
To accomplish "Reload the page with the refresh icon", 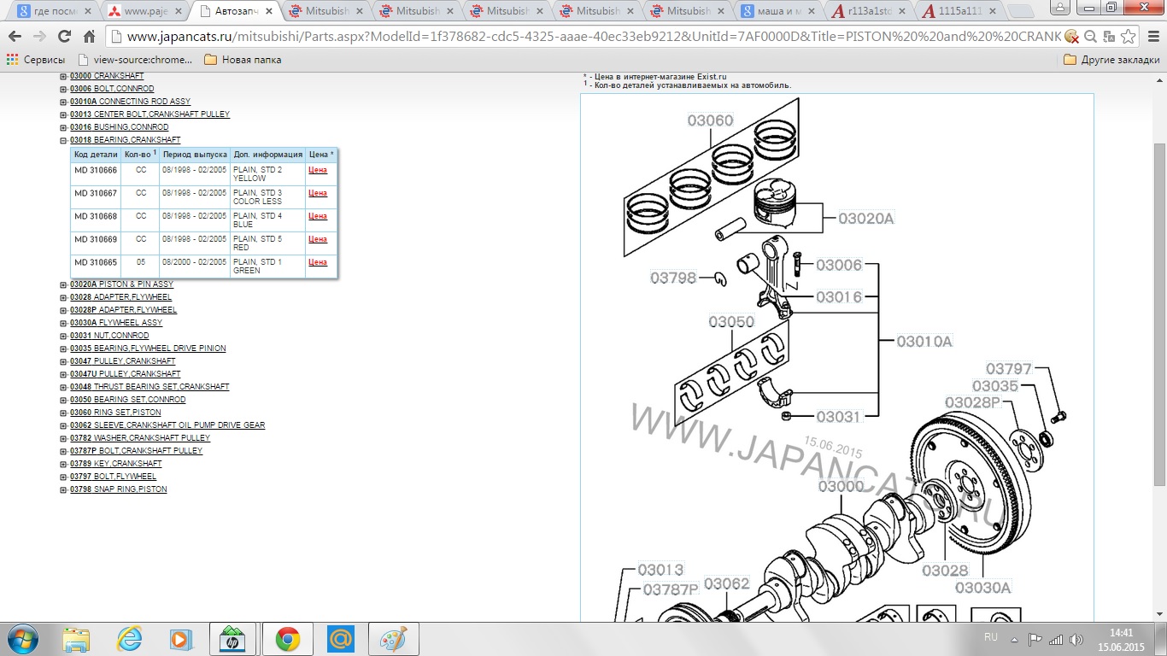I will tap(64, 37).
